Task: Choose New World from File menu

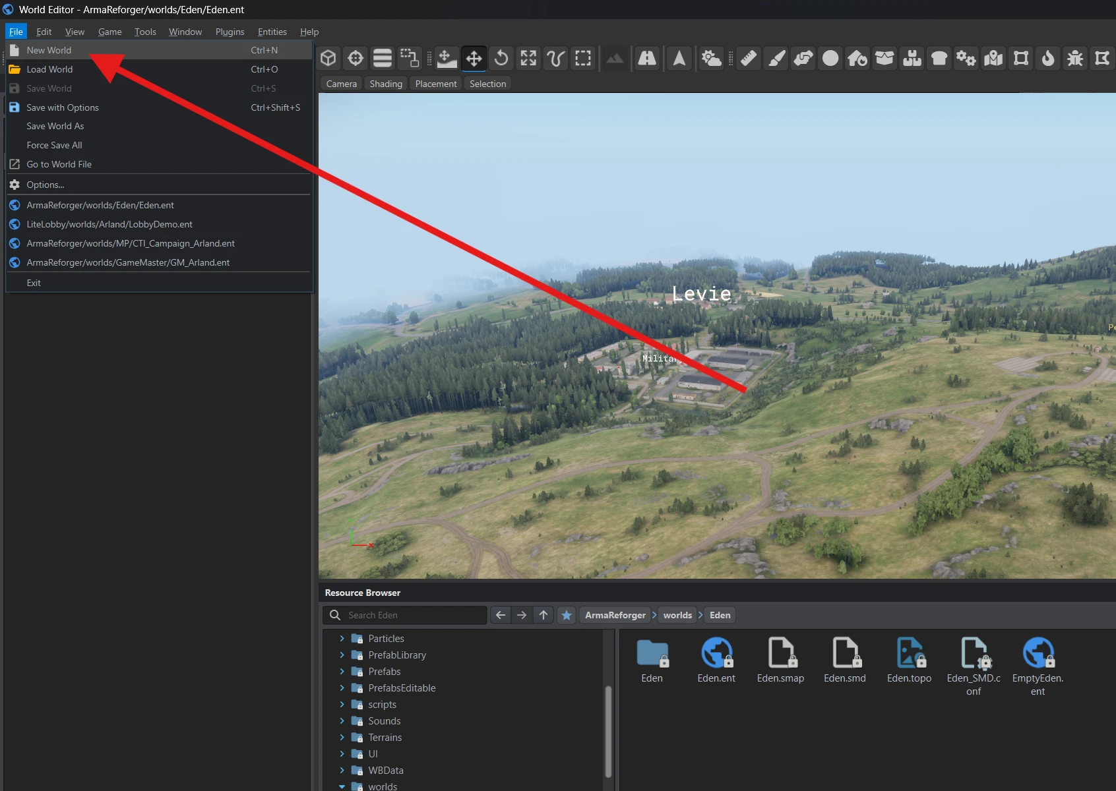Action: point(158,50)
